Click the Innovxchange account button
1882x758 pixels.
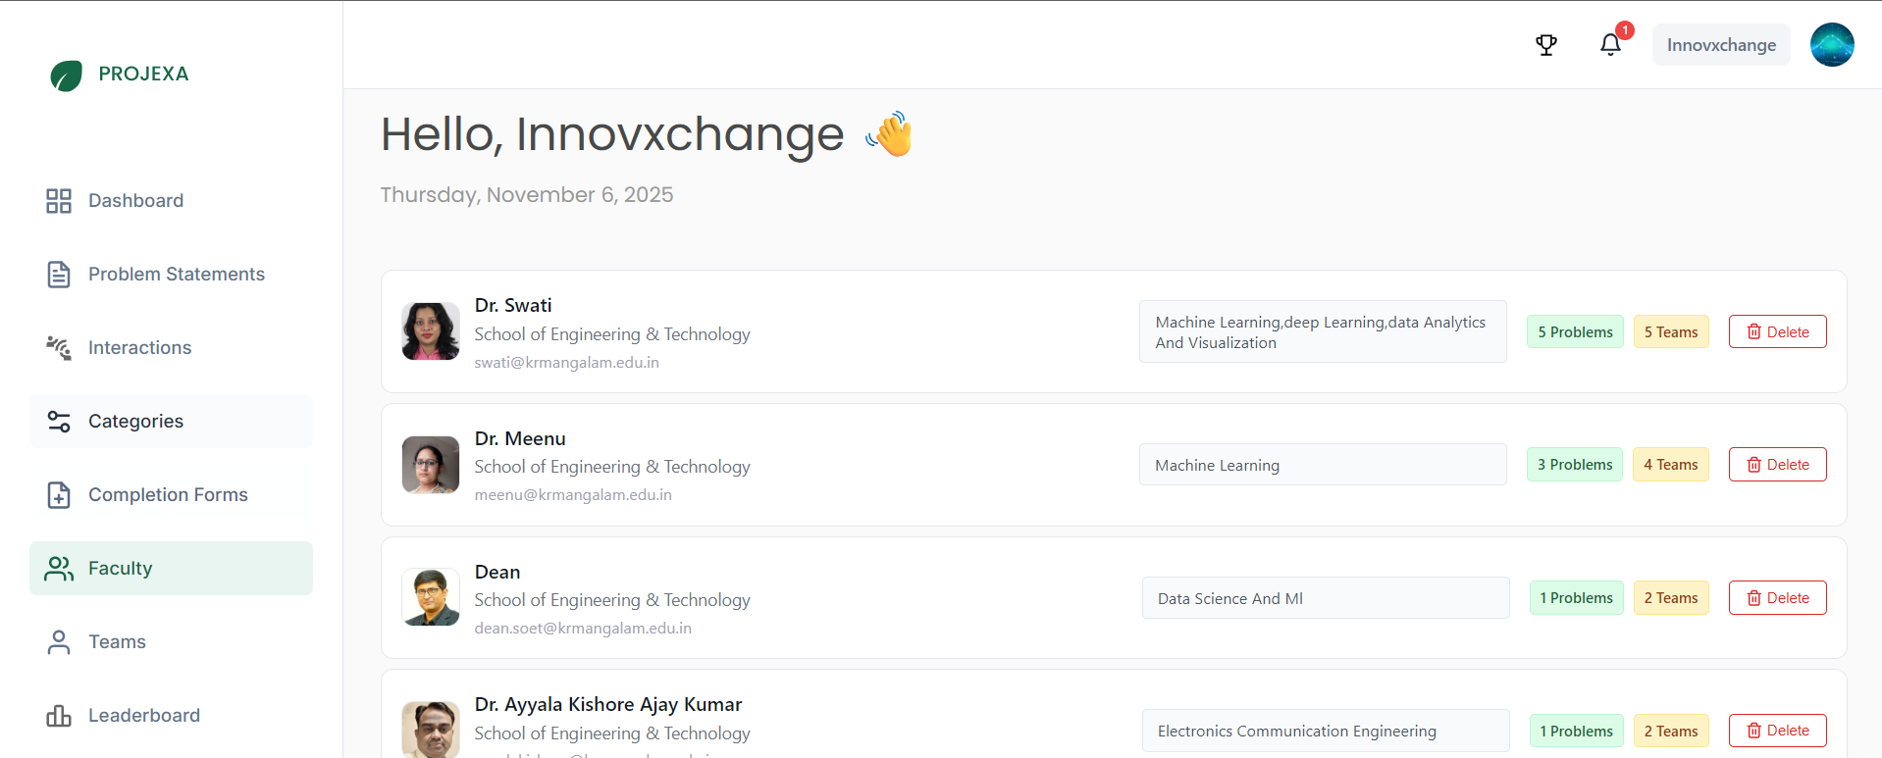tap(1720, 45)
